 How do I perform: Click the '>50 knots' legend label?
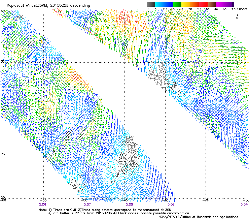pyautogui.click(x=239, y=9)
